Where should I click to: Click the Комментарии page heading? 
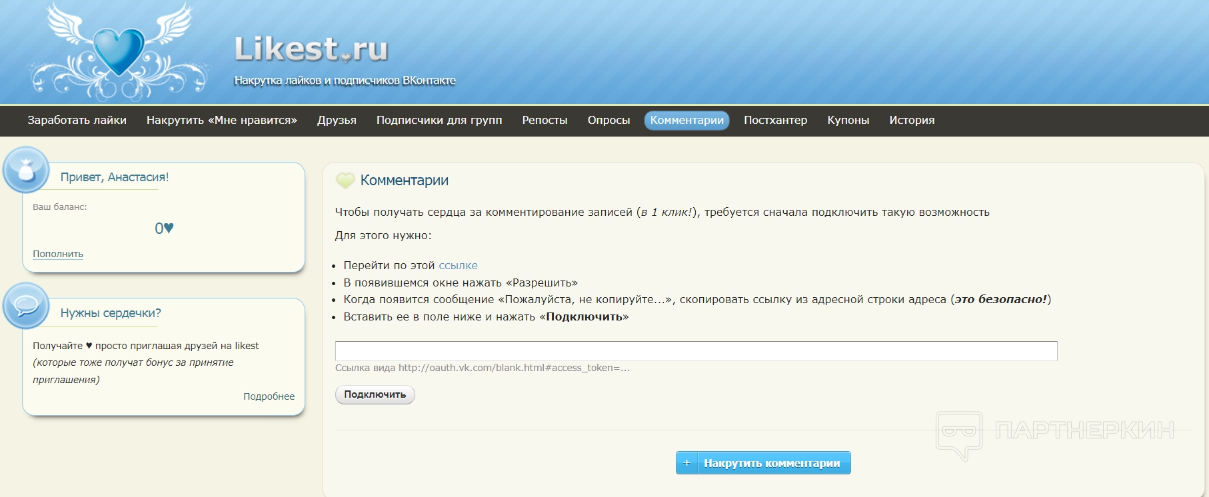(x=405, y=181)
